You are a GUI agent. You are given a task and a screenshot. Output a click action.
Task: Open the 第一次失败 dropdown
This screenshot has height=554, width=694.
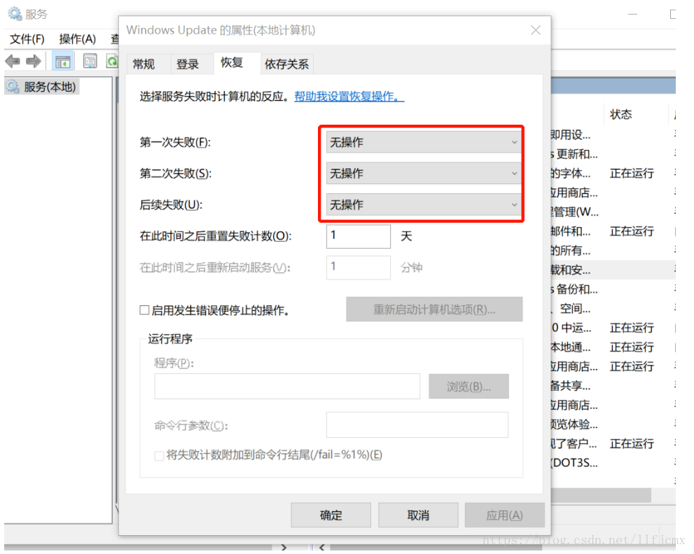(423, 142)
